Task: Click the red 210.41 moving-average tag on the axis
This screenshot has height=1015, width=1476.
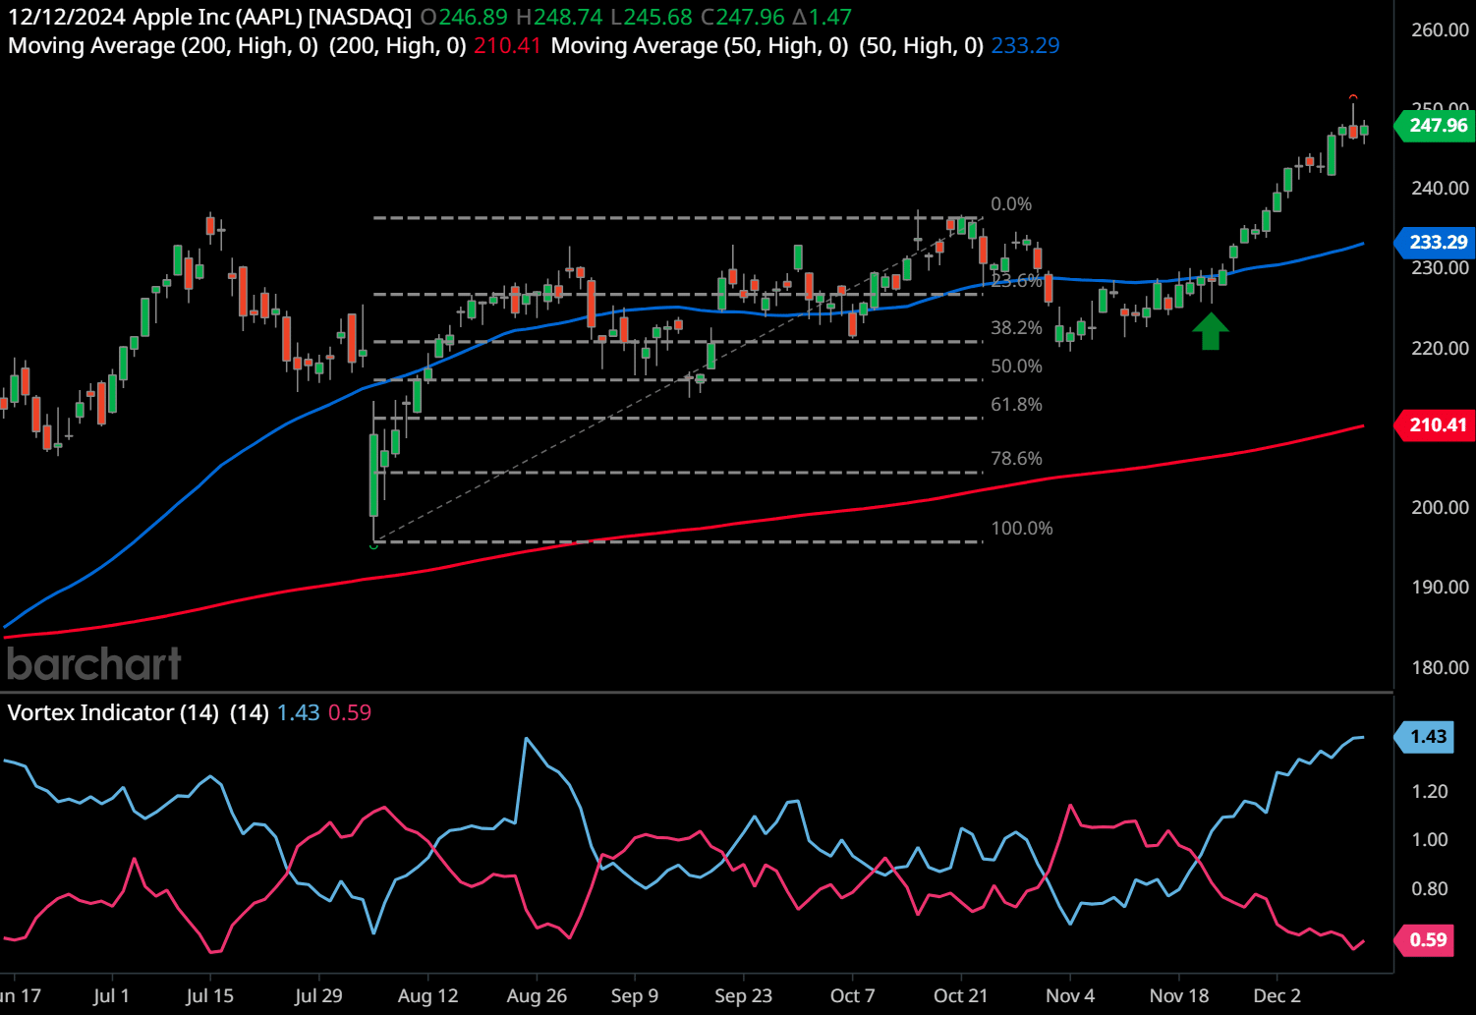Action: click(x=1436, y=424)
